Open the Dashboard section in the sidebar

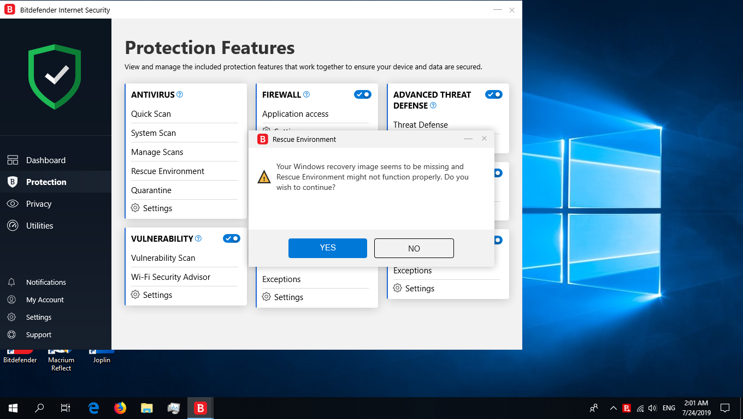coord(46,160)
